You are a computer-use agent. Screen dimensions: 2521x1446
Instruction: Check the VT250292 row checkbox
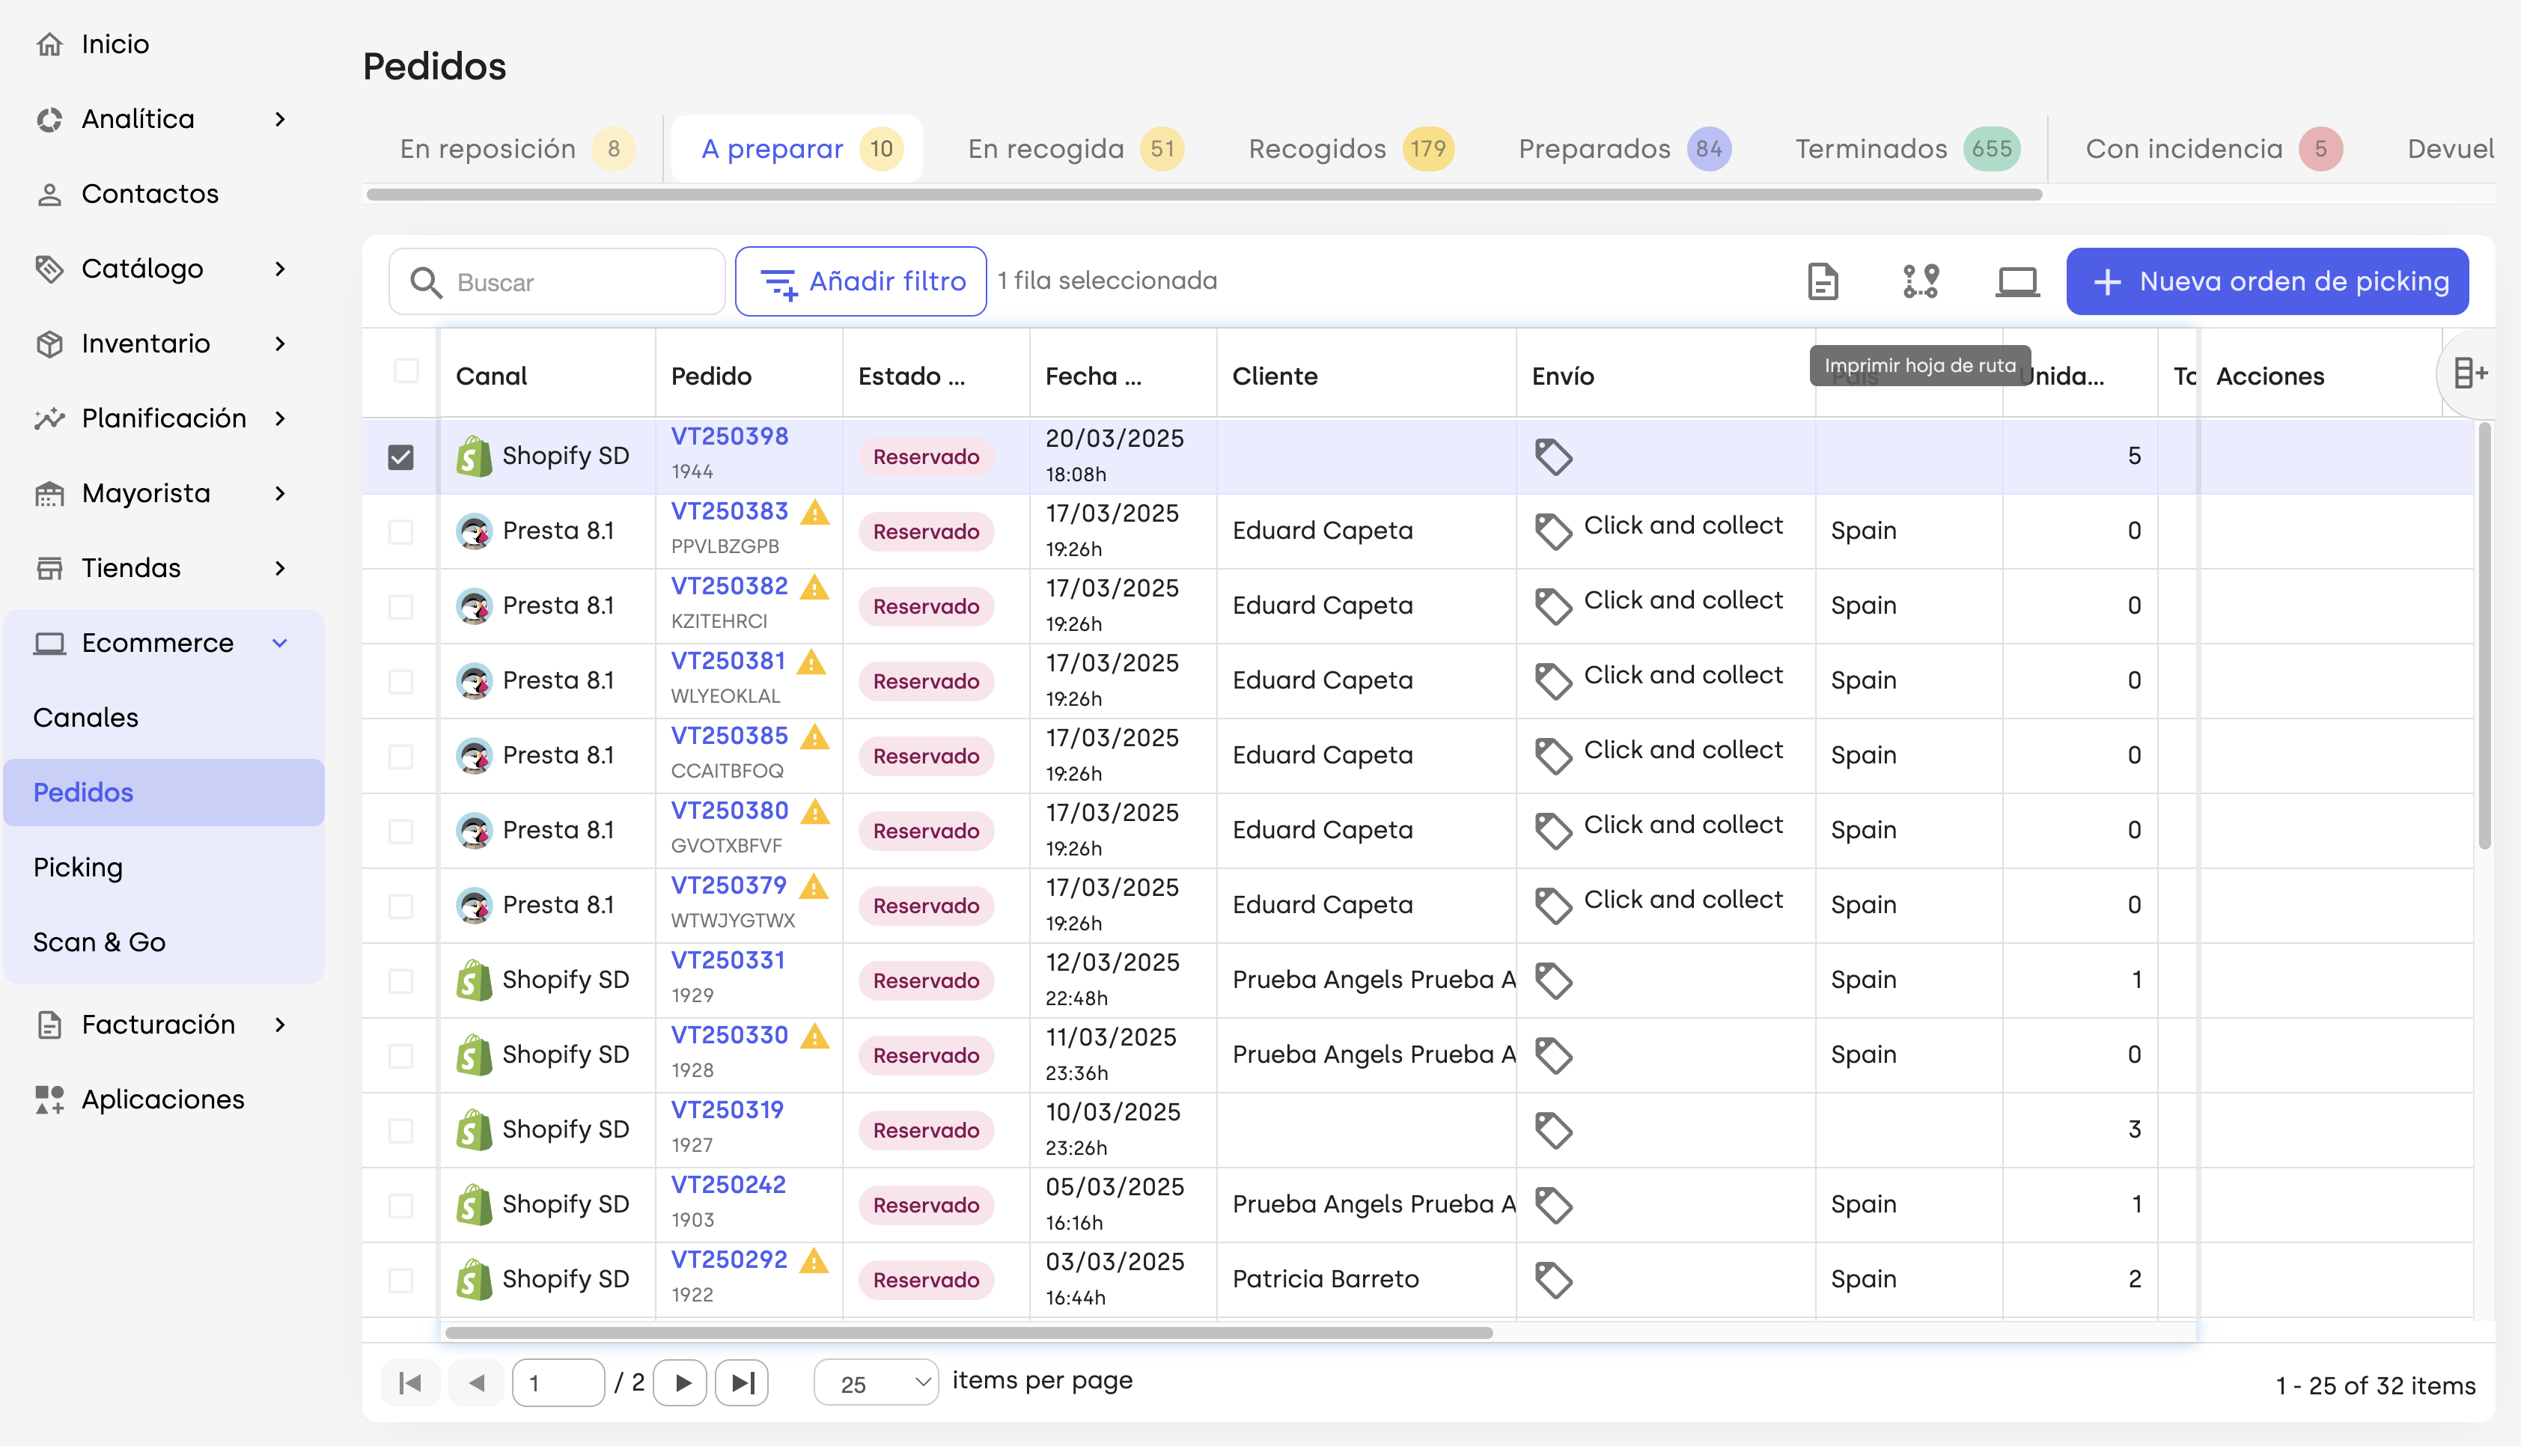point(401,1280)
